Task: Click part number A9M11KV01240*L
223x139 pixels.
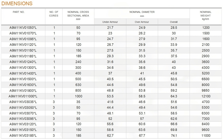Action: (23, 62)
